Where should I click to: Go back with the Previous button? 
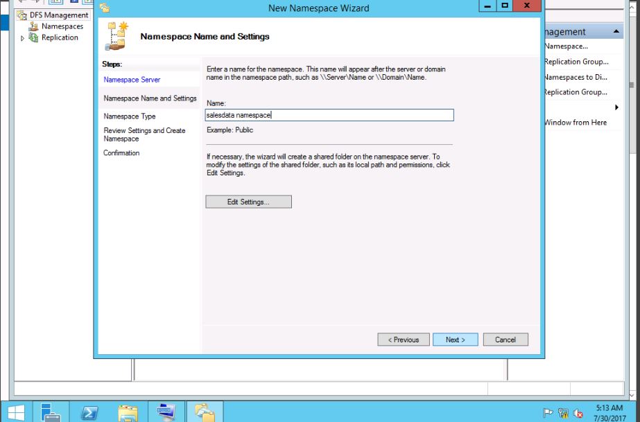(x=404, y=340)
